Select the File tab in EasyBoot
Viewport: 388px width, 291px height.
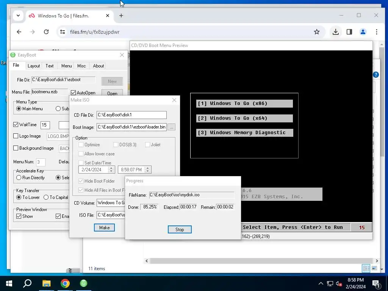point(16,65)
